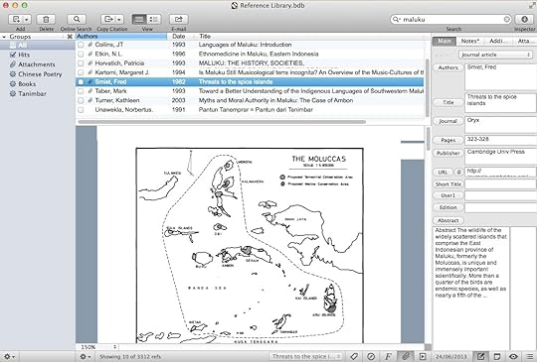Sort references by the Date column header
537x362 pixels.
(179, 36)
